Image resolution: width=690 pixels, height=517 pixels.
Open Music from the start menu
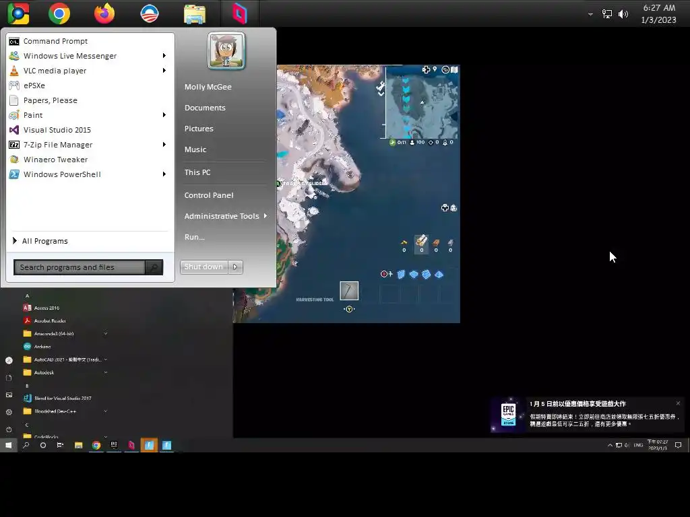coord(195,149)
